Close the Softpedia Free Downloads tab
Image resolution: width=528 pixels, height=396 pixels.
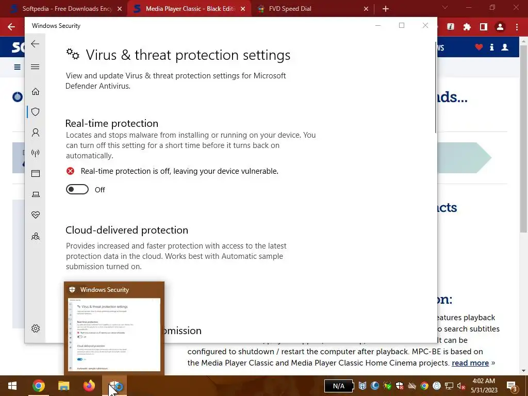point(120,9)
